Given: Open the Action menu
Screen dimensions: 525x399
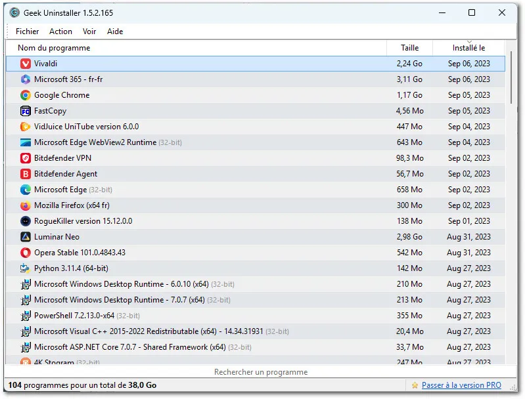Looking at the screenshot, I should [x=60, y=31].
